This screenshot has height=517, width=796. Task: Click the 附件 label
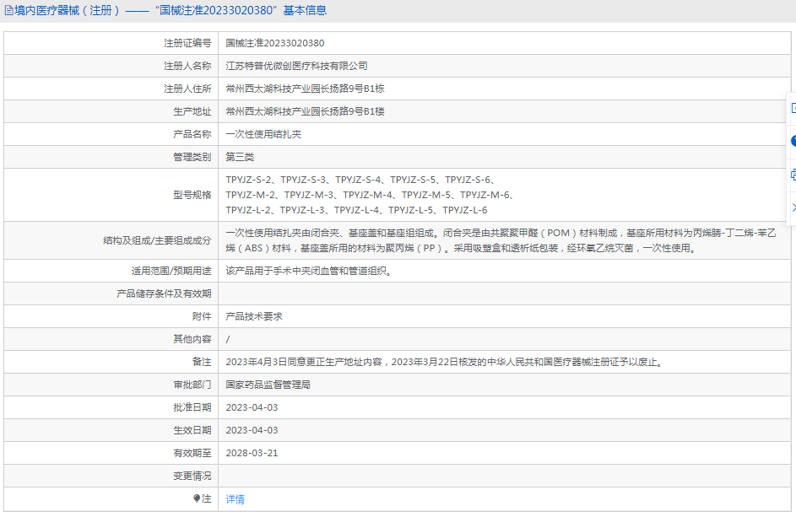[x=202, y=316]
